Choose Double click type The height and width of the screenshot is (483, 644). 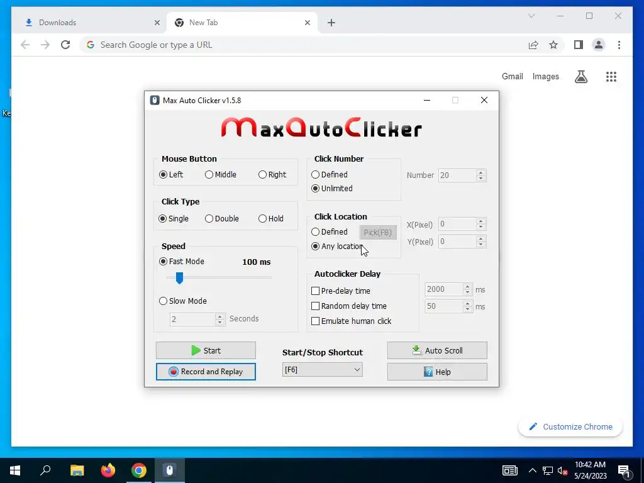(x=222, y=218)
